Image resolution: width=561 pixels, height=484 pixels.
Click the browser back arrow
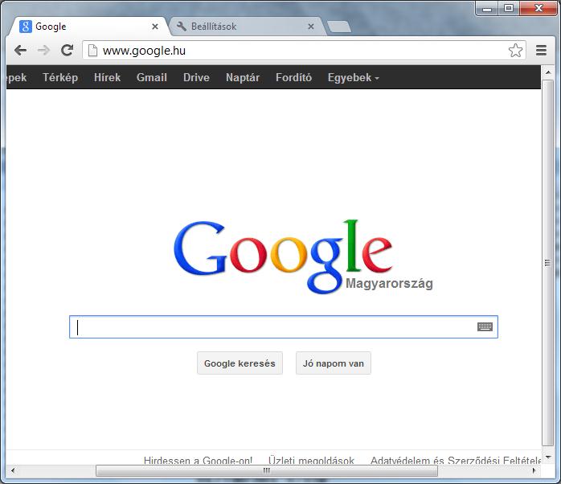pos(20,51)
